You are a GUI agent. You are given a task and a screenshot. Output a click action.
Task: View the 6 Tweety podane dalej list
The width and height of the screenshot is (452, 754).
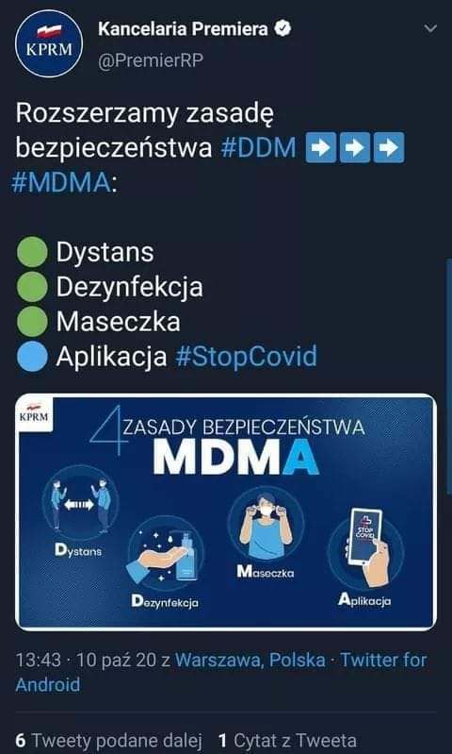pyautogui.click(x=109, y=741)
